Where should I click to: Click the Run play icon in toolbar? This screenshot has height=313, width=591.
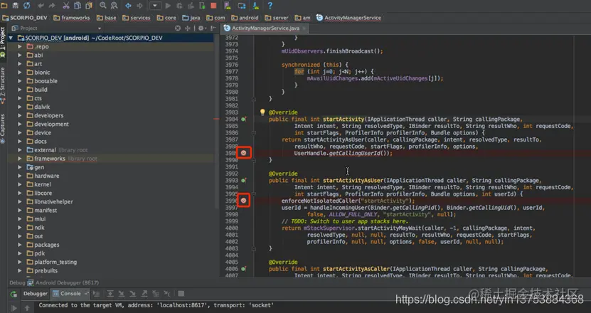[x=168, y=5]
